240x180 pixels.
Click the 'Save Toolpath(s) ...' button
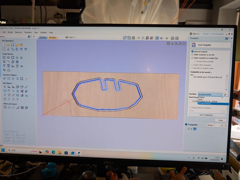tap(207, 115)
